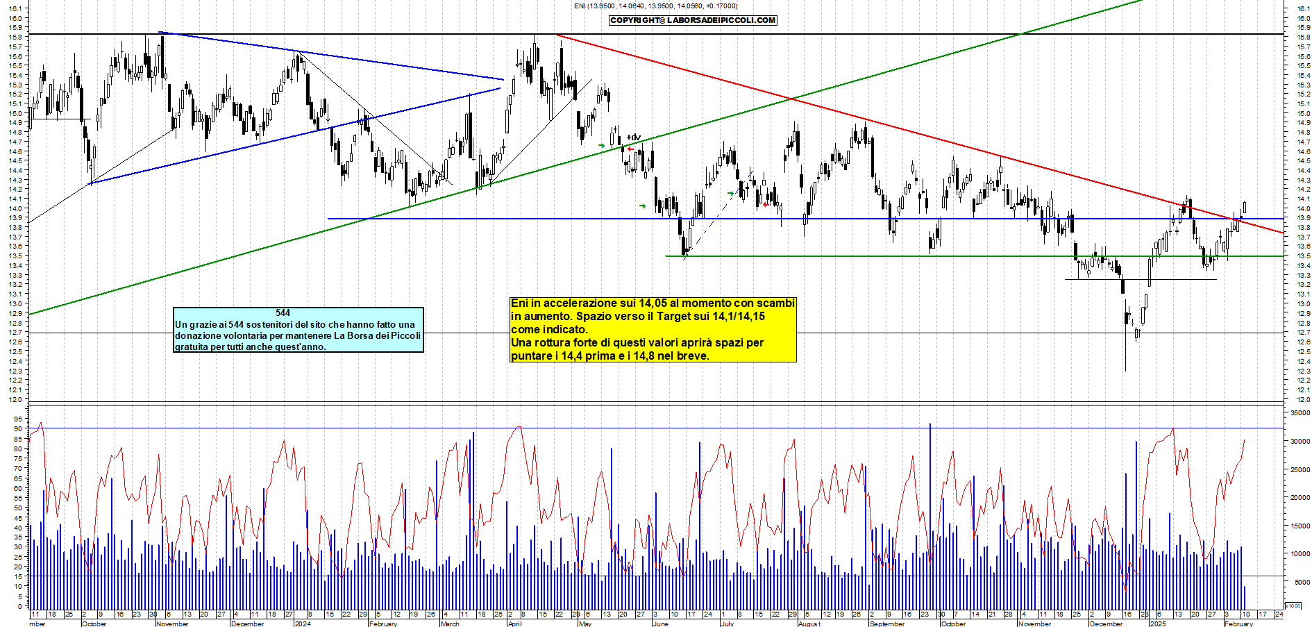Click the 15000 volume scale value

1300,526
